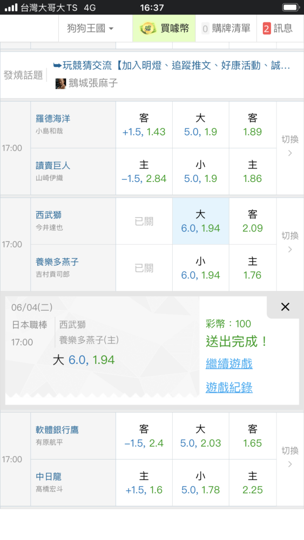This screenshot has width=304, height=540.
Task: Open the 狗狗王國 dropdown menu
Action: (90, 28)
